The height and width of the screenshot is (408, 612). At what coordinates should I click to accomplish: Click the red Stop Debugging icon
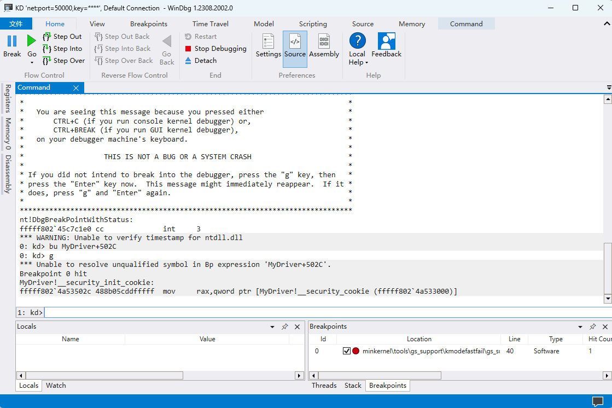click(188, 49)
